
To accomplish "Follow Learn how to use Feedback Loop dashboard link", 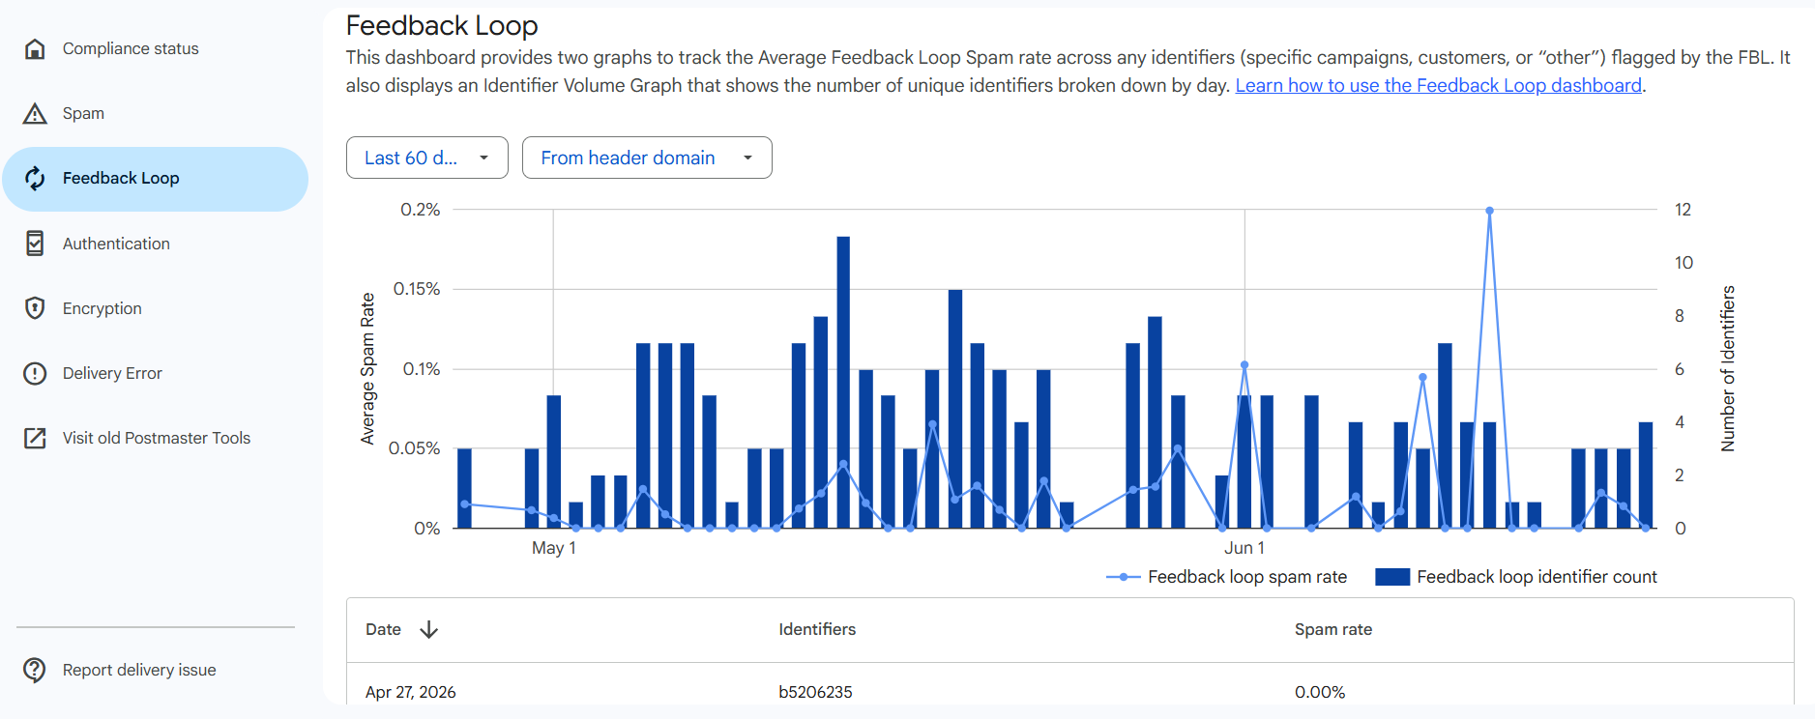I will tap(1439, 85).
